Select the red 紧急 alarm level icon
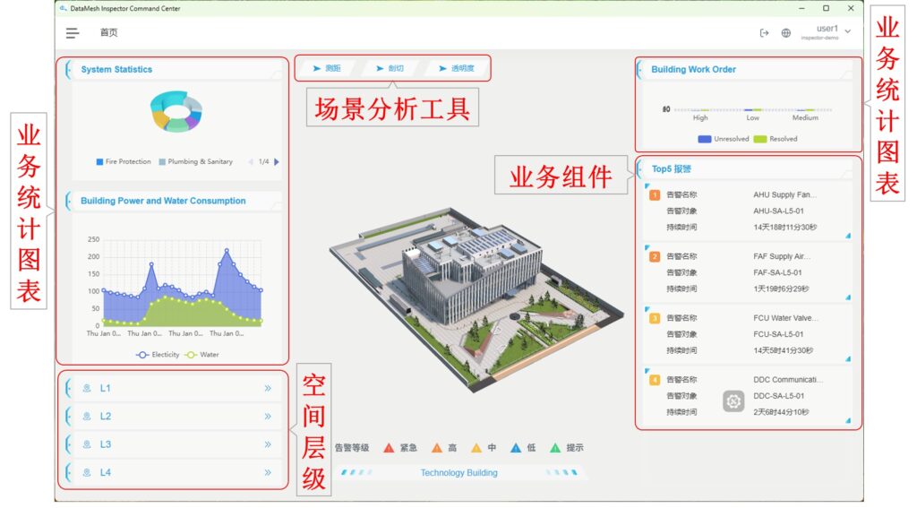This screenshot has width=917, height=508. [389, 447]
